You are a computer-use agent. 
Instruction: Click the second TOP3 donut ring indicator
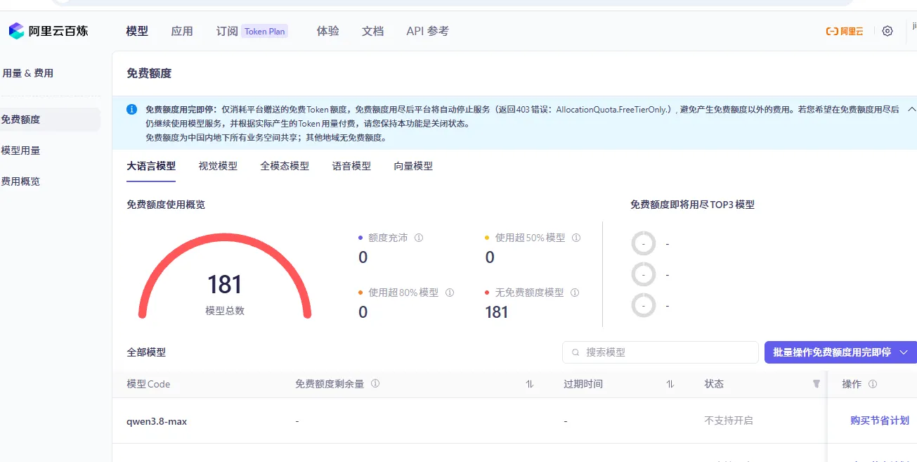tap(644, 274)
